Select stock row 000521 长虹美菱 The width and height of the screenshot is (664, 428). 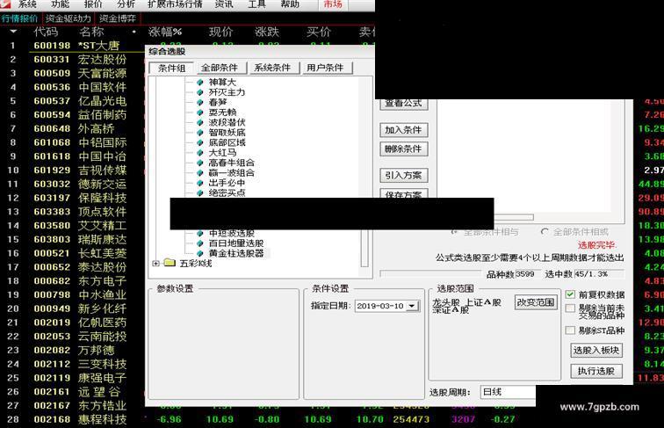pos(72,253)
